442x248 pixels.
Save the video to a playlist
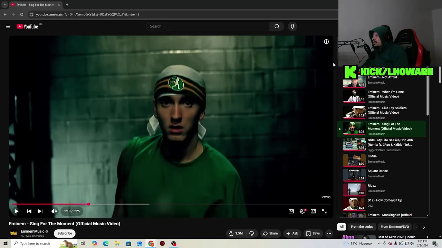click(313, 233)
